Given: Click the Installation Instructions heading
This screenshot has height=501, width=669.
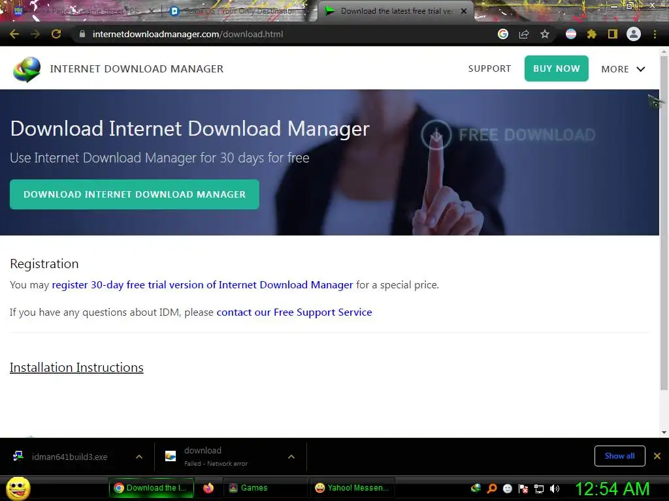Looking at the screenshot, I should point(77,368).
